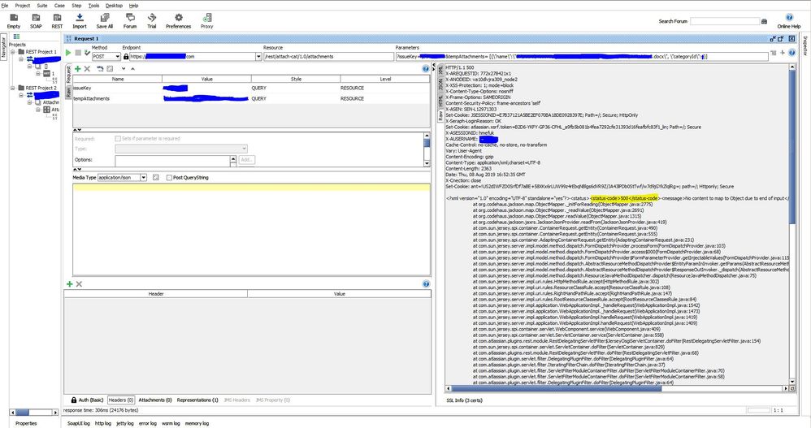Viewport: 811px width, 428px height.
Task: Switch to the Headers (0) tab
Action: [121, 400]
